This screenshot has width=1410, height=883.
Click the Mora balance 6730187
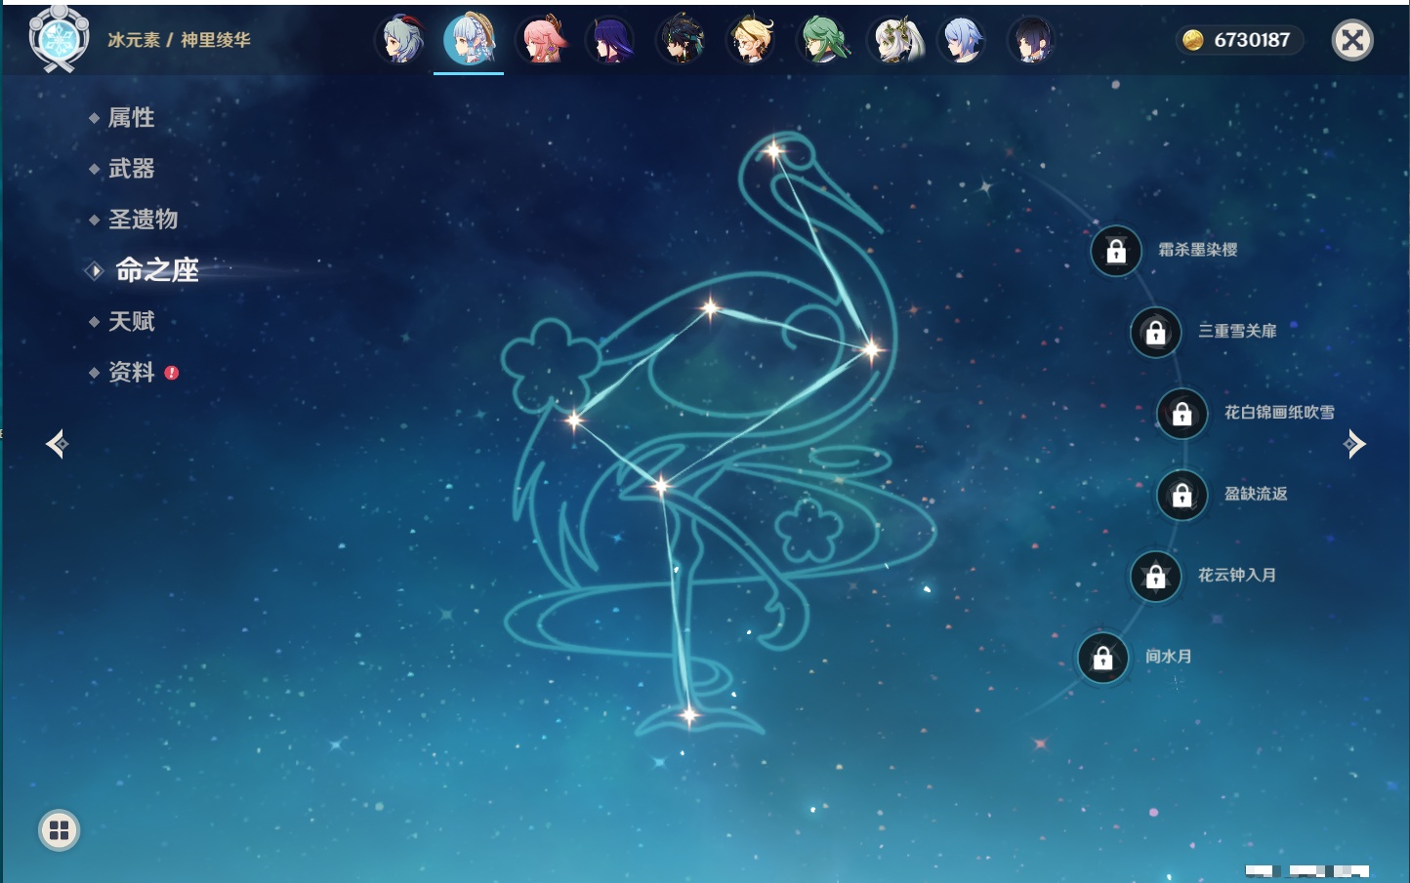1252,40
